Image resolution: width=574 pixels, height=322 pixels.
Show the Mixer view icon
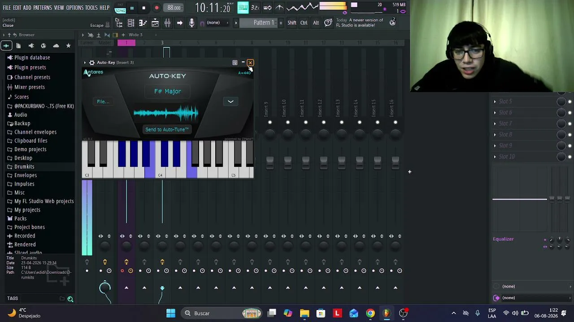[167, 23]
